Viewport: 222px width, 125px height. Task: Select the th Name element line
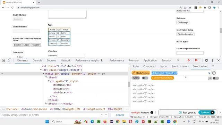pyautogui.click(x=62, y=85)
